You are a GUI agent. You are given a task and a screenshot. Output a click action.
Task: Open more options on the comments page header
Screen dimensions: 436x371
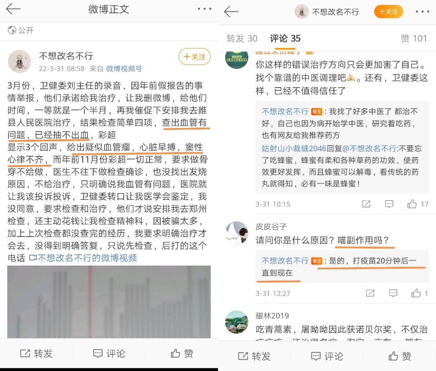pyautogui.click(x=422, y=12)
